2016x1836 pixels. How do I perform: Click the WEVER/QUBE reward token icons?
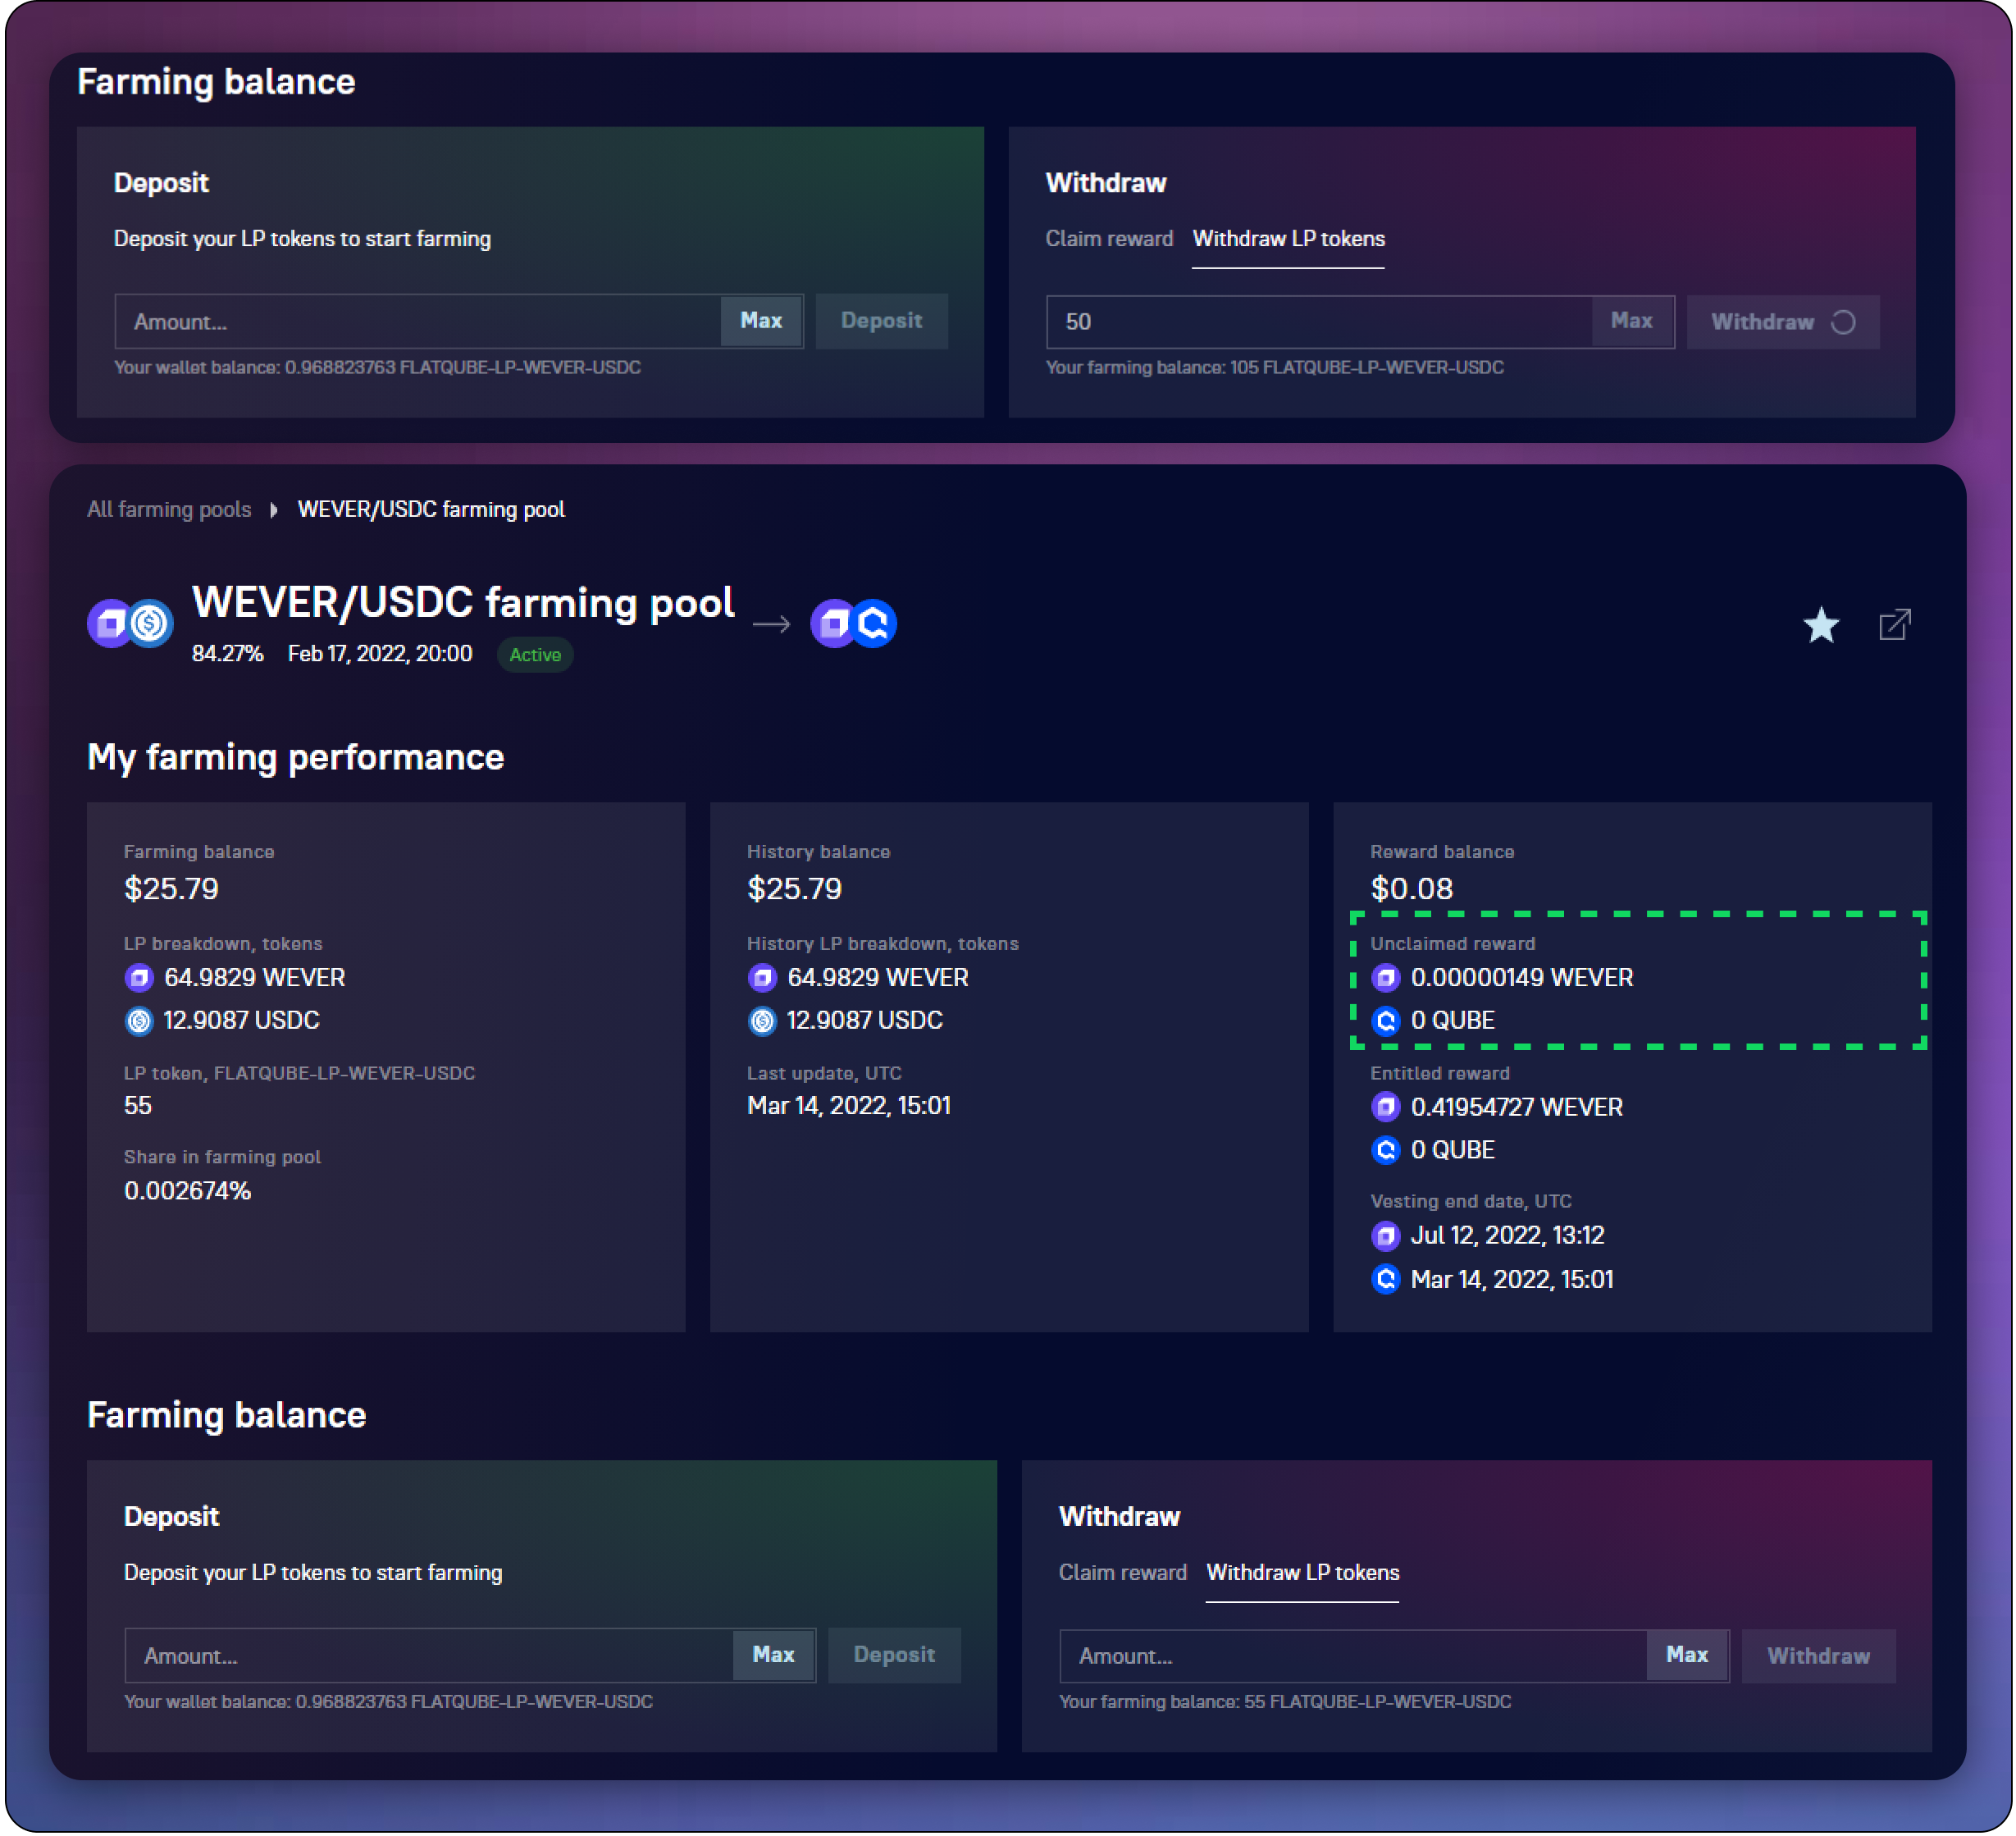pyautogui.click(x=853, y=624)
